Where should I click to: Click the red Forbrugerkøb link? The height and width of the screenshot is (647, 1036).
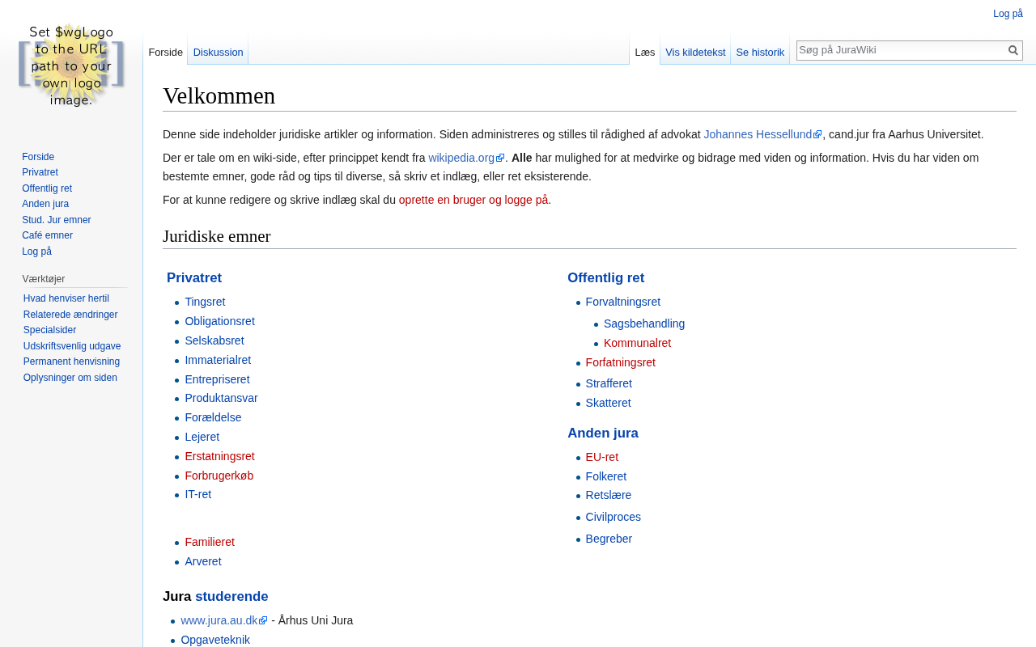pyautogui.click(x=219, y=476)
